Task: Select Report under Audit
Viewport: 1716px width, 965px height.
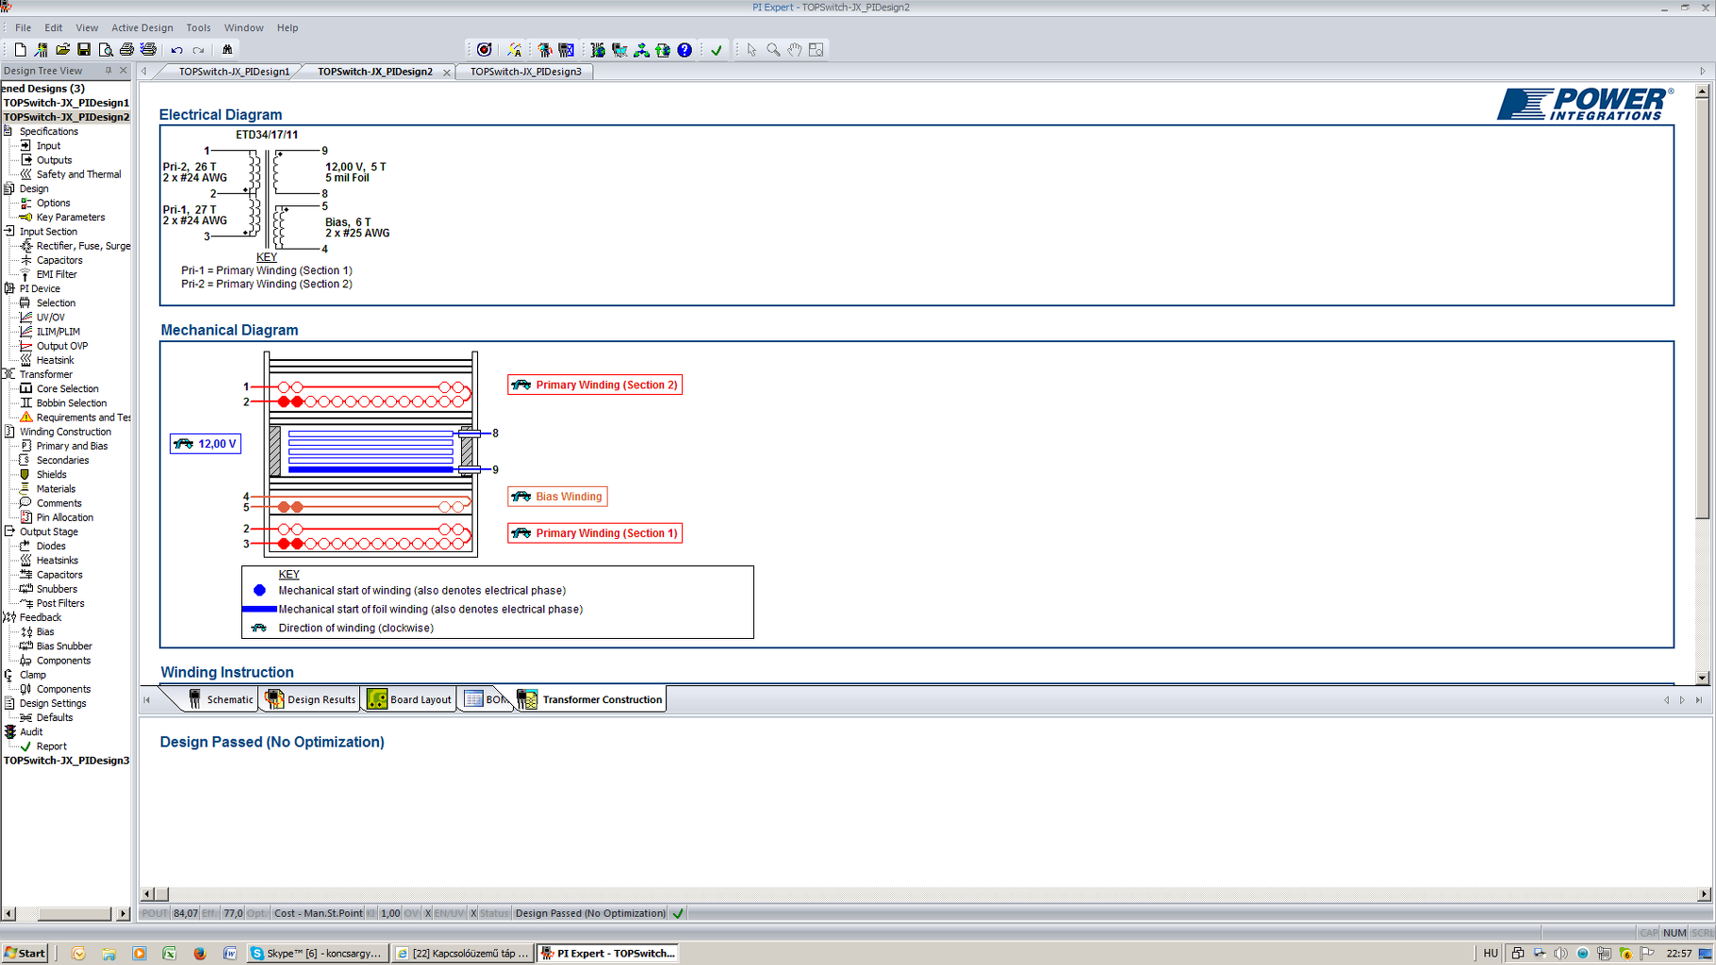Action: pos(51,746)
